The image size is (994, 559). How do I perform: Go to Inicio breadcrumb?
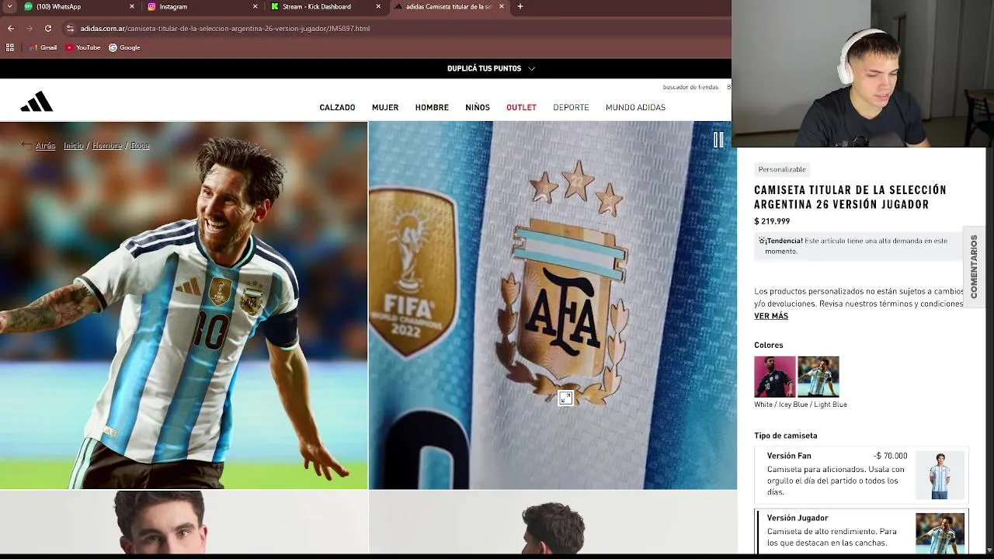(73, 146)
